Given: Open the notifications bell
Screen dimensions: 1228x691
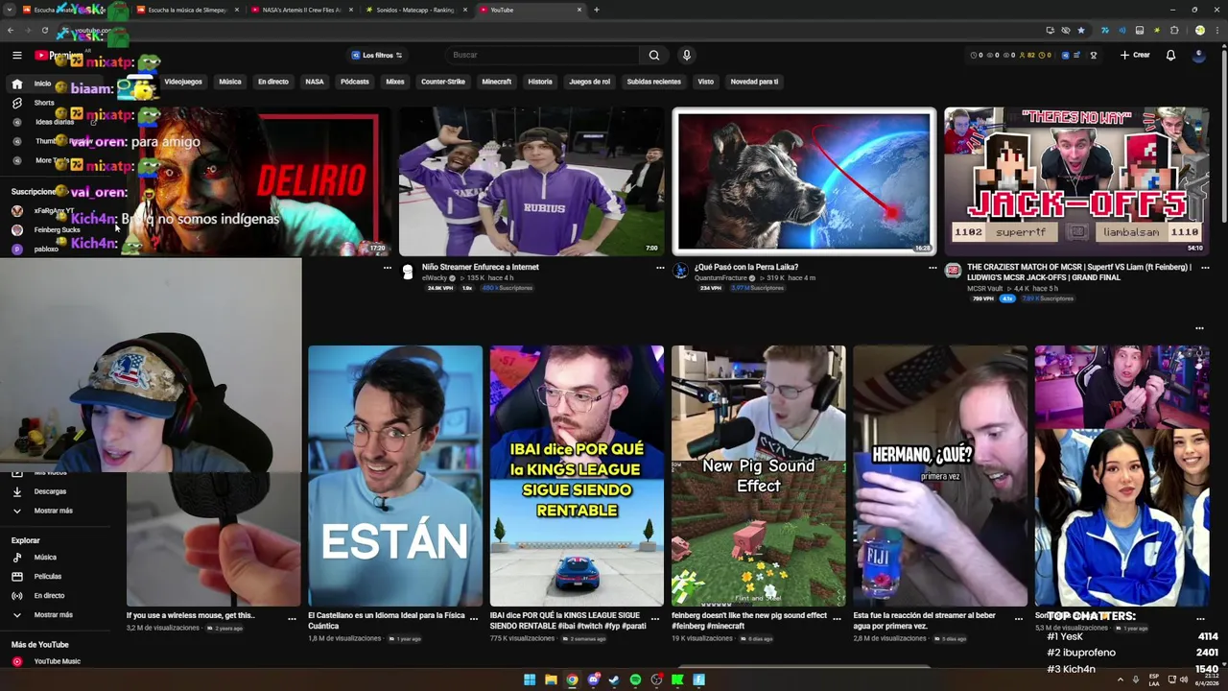Looking at the screenshot, I should 1170,55.
